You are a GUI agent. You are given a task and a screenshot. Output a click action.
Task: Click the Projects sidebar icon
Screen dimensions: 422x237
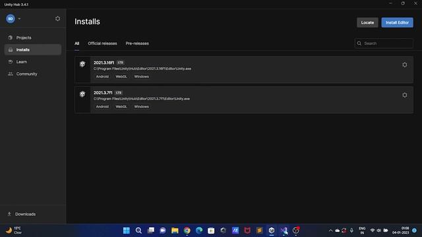(x=11, y=38)
